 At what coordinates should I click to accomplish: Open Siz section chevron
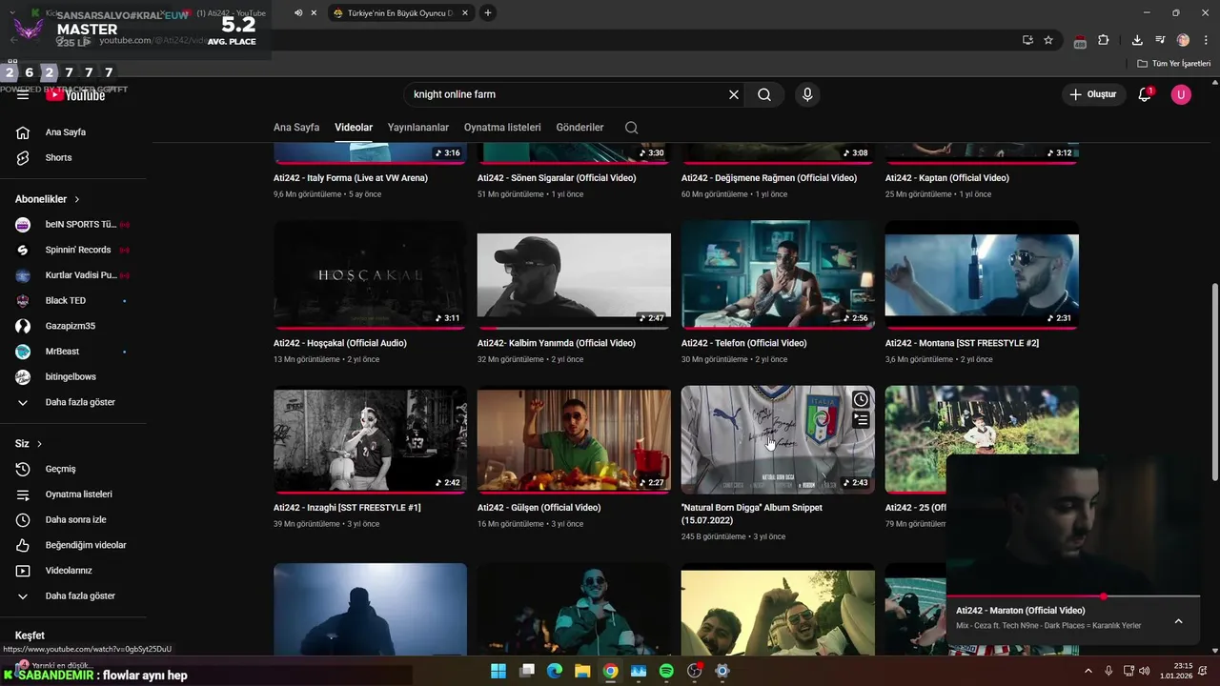click(40, 444)
